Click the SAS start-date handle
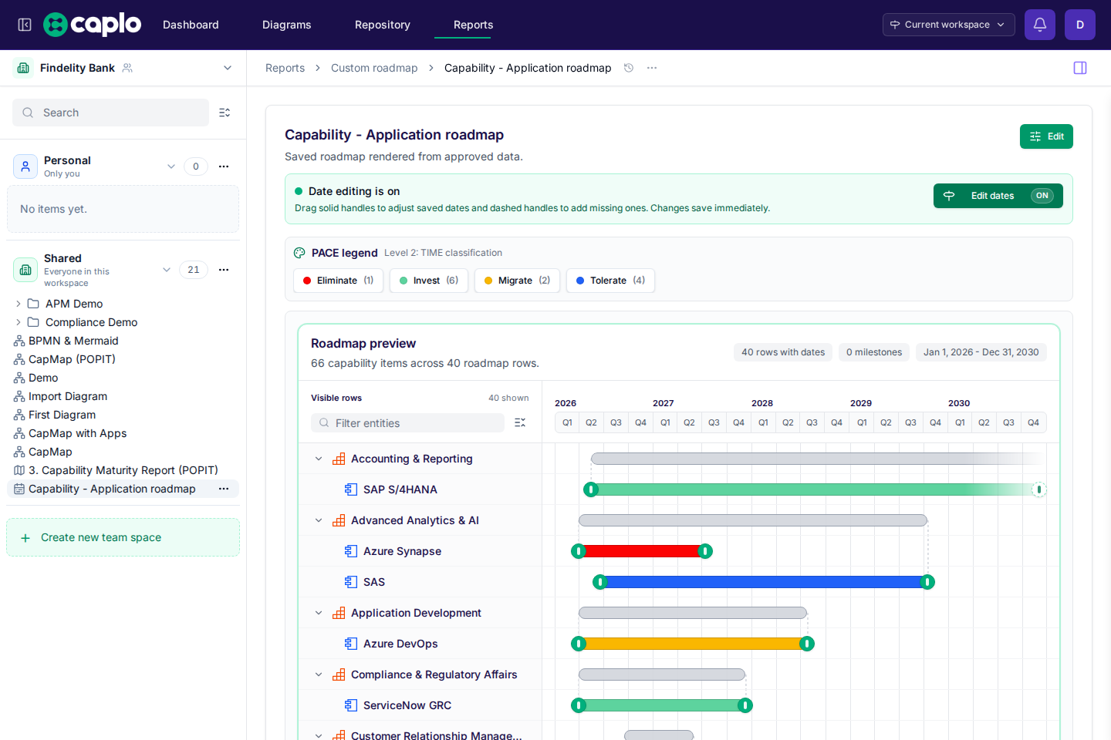Screen dimensions: 1111x740 600,582
